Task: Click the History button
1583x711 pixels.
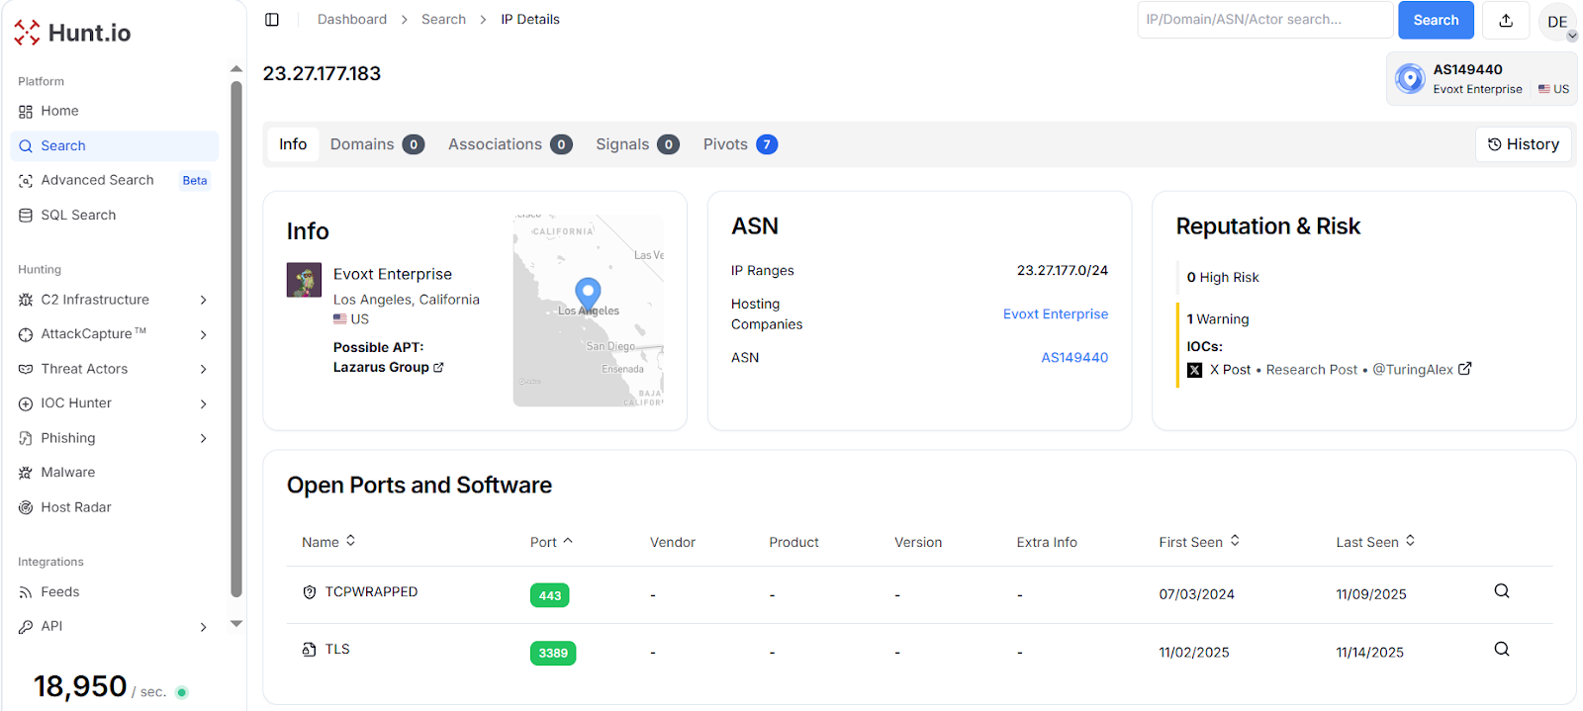Action: tap(1524, 144)
